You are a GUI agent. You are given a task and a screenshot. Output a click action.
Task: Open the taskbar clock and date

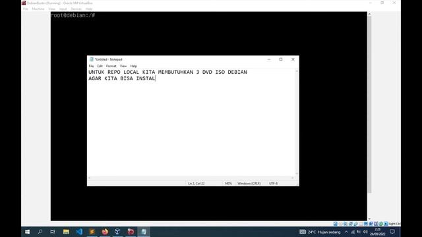(x=377, y=232)
